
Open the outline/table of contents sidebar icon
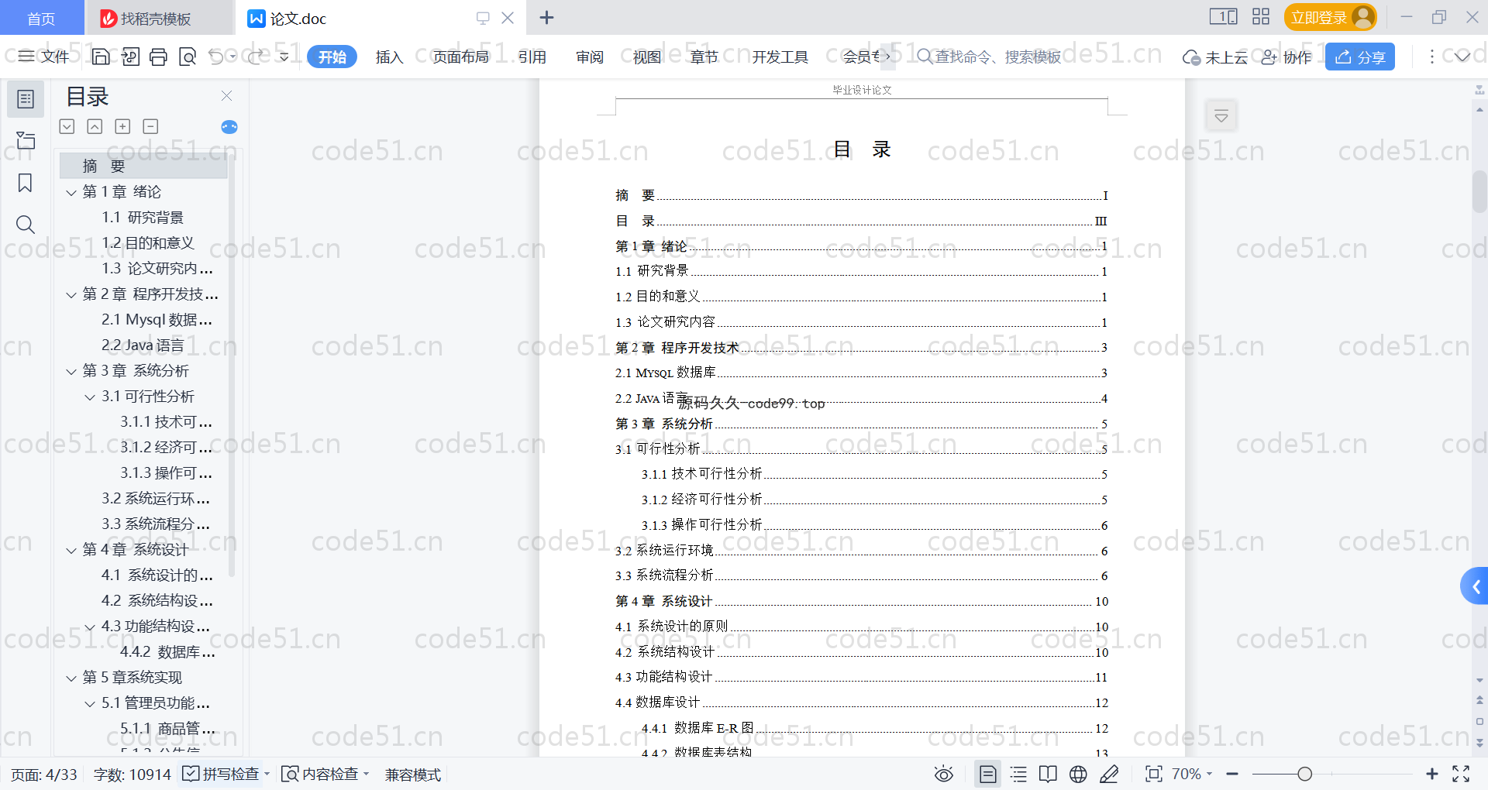click(x=26, y=99)
